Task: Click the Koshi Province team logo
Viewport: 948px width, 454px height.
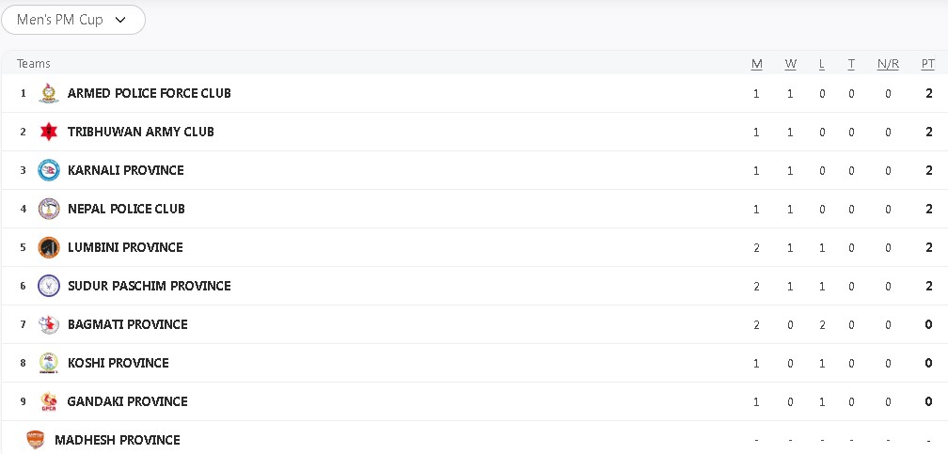Action: click(49, 363)
